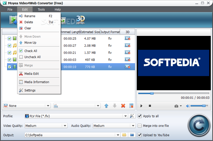Toggle Upload to YouTube checkbox
This screenshot has width=213, height=141.
tap(140, 135)
